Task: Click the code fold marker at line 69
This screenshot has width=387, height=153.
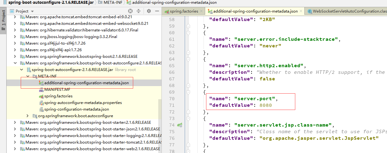Action: [188, 92]
